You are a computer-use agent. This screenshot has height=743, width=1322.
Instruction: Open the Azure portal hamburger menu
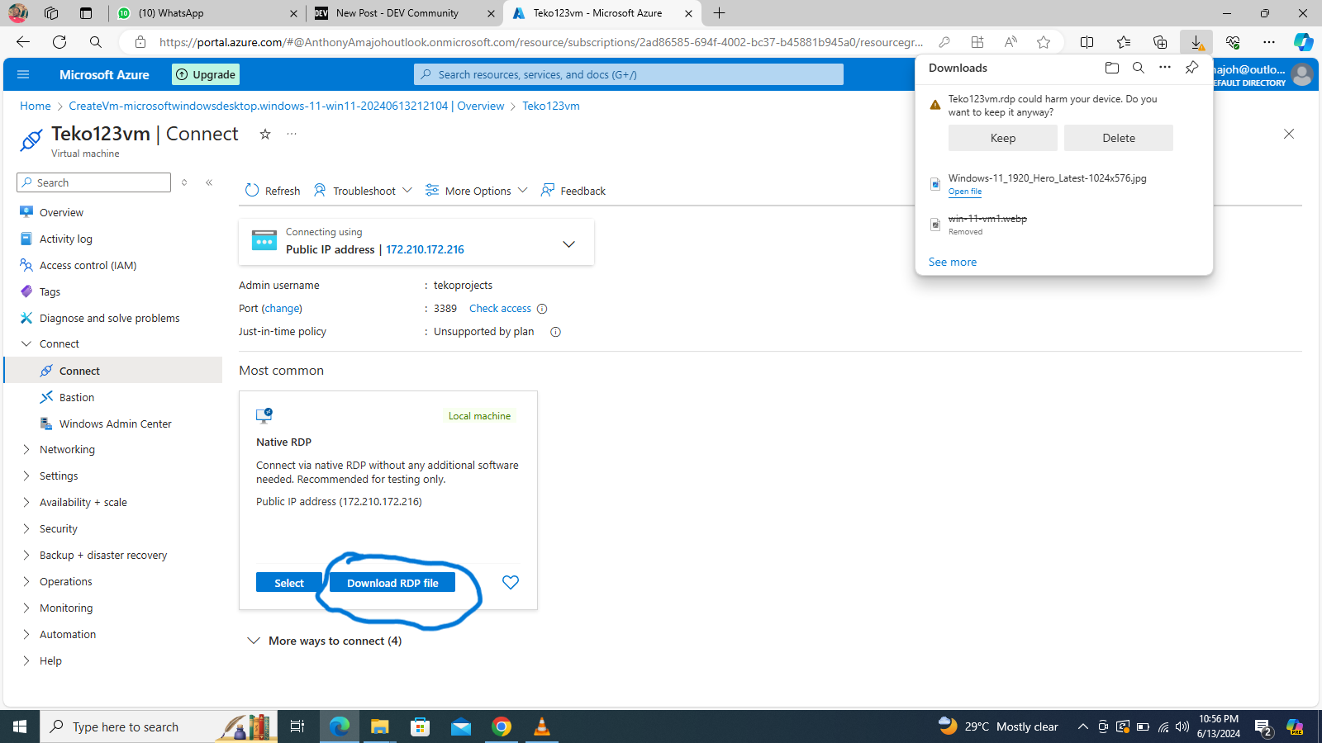(x=23, y=74)
